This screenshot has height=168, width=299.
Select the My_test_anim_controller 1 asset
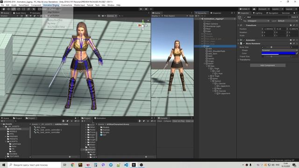(49, 130)
